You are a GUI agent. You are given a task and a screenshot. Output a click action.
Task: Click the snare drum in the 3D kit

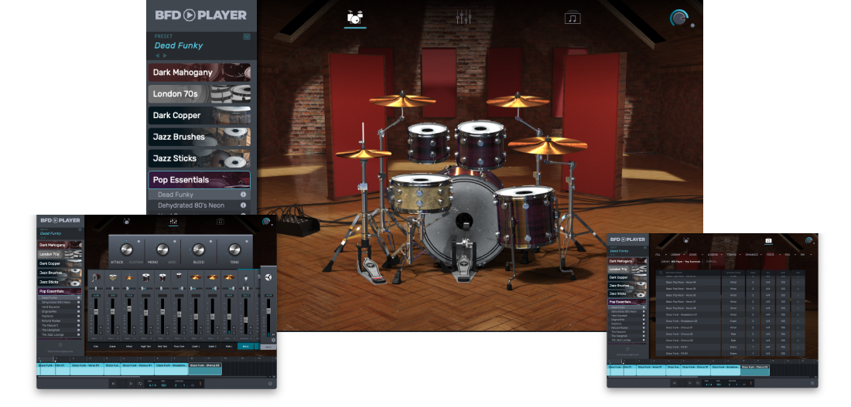420,194
